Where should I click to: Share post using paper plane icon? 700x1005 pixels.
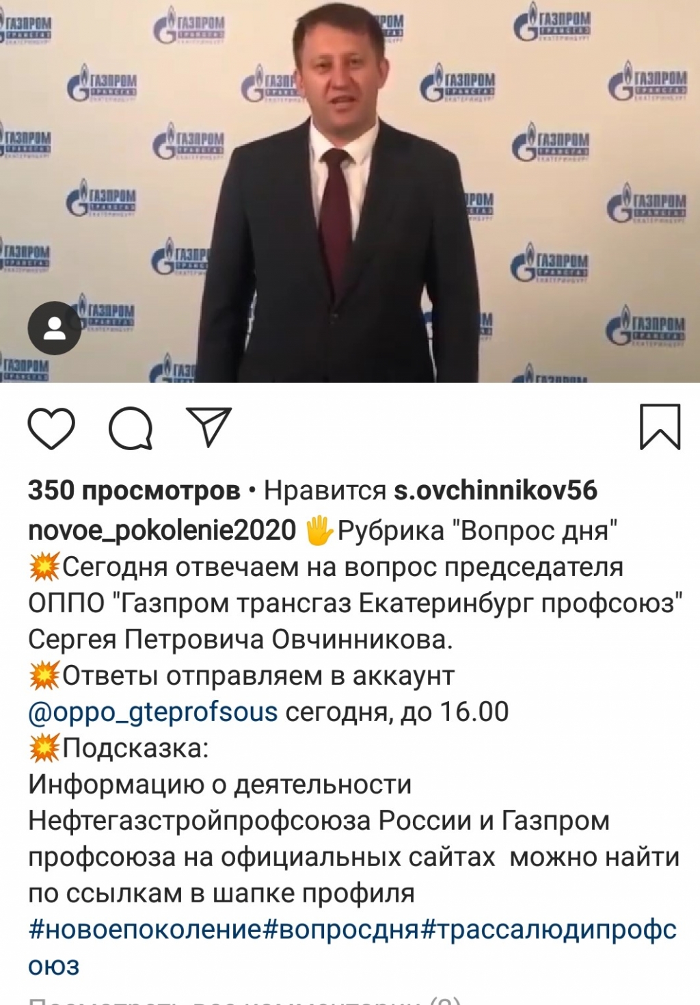click(209, 427)
